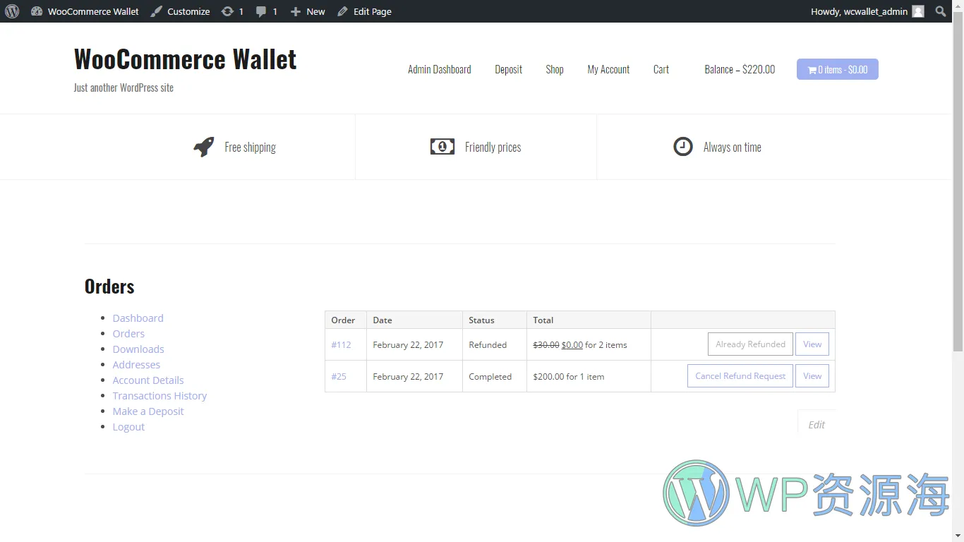964x542 pixels.
Task: Open Dashboard in account sidebar
Action: click(138, 318)
